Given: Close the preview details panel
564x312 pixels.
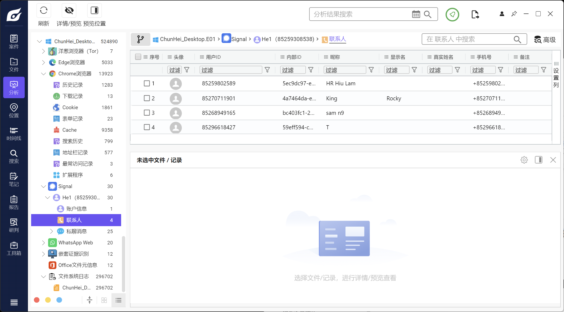Looking at the screenshot, I should (553, 160).
